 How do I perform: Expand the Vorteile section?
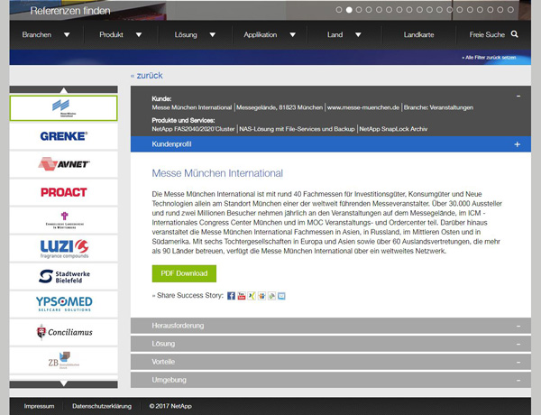[x=331, y=362]
